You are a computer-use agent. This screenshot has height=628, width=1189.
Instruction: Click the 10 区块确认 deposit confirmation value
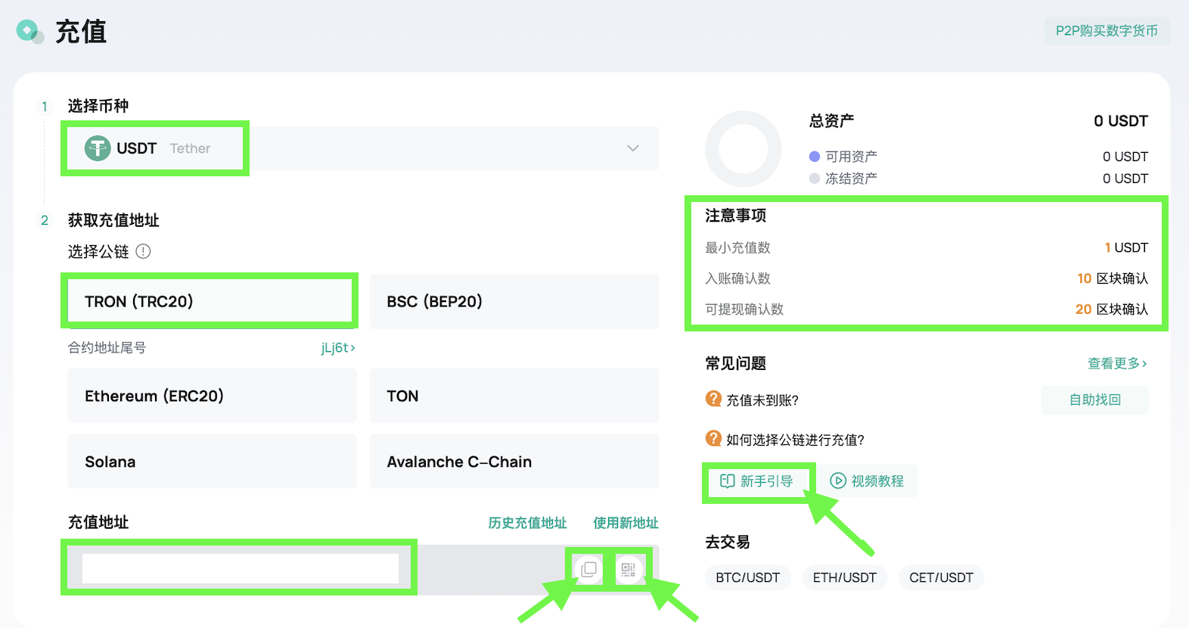pos(1113,278)
